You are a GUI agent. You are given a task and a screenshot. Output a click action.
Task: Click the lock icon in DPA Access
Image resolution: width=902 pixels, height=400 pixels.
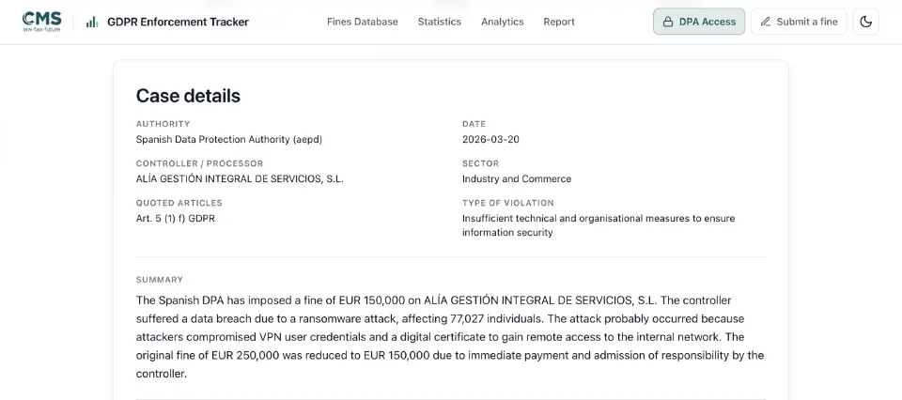[668, 22]
